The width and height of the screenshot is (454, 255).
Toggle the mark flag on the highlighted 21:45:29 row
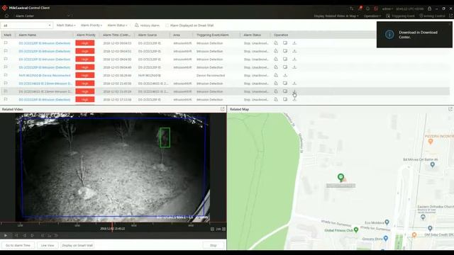pos(6,91)
